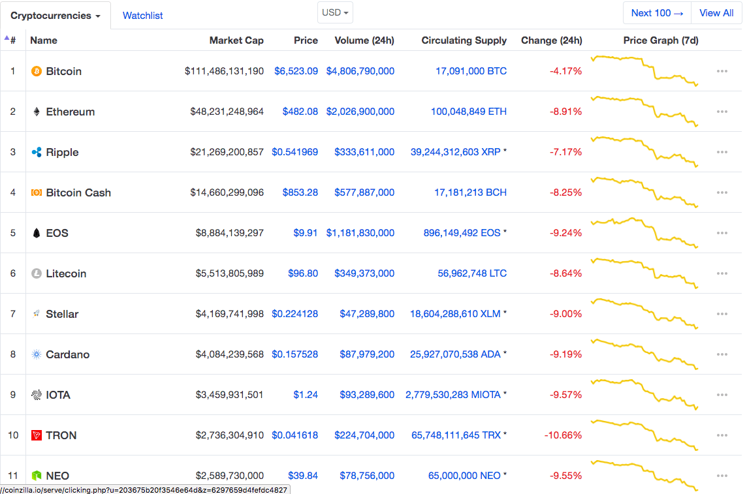The image size is (747, 494).
Task: Open the more options menu for Cardano
Action: pyautogui.click(x=722, y=354)
